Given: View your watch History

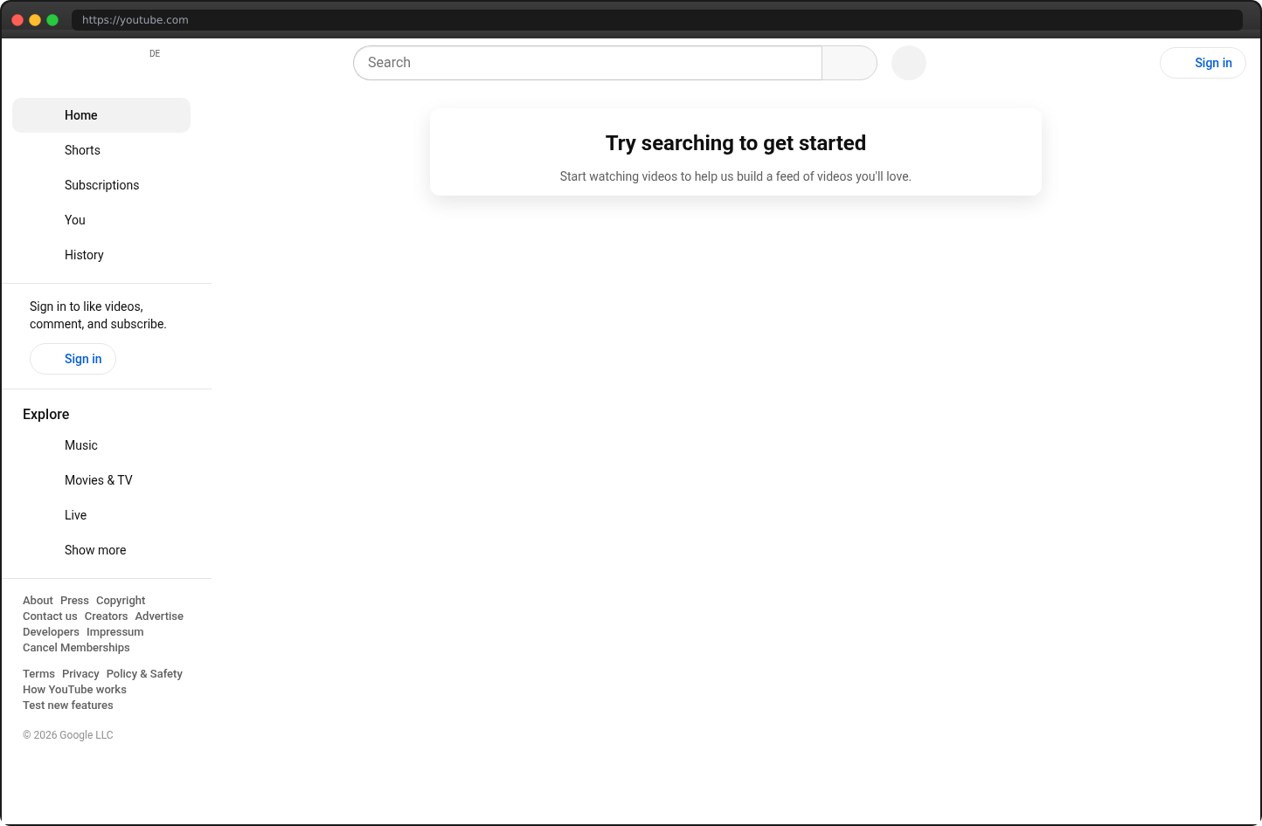Looking at the screenshot, I should [84, 254].
